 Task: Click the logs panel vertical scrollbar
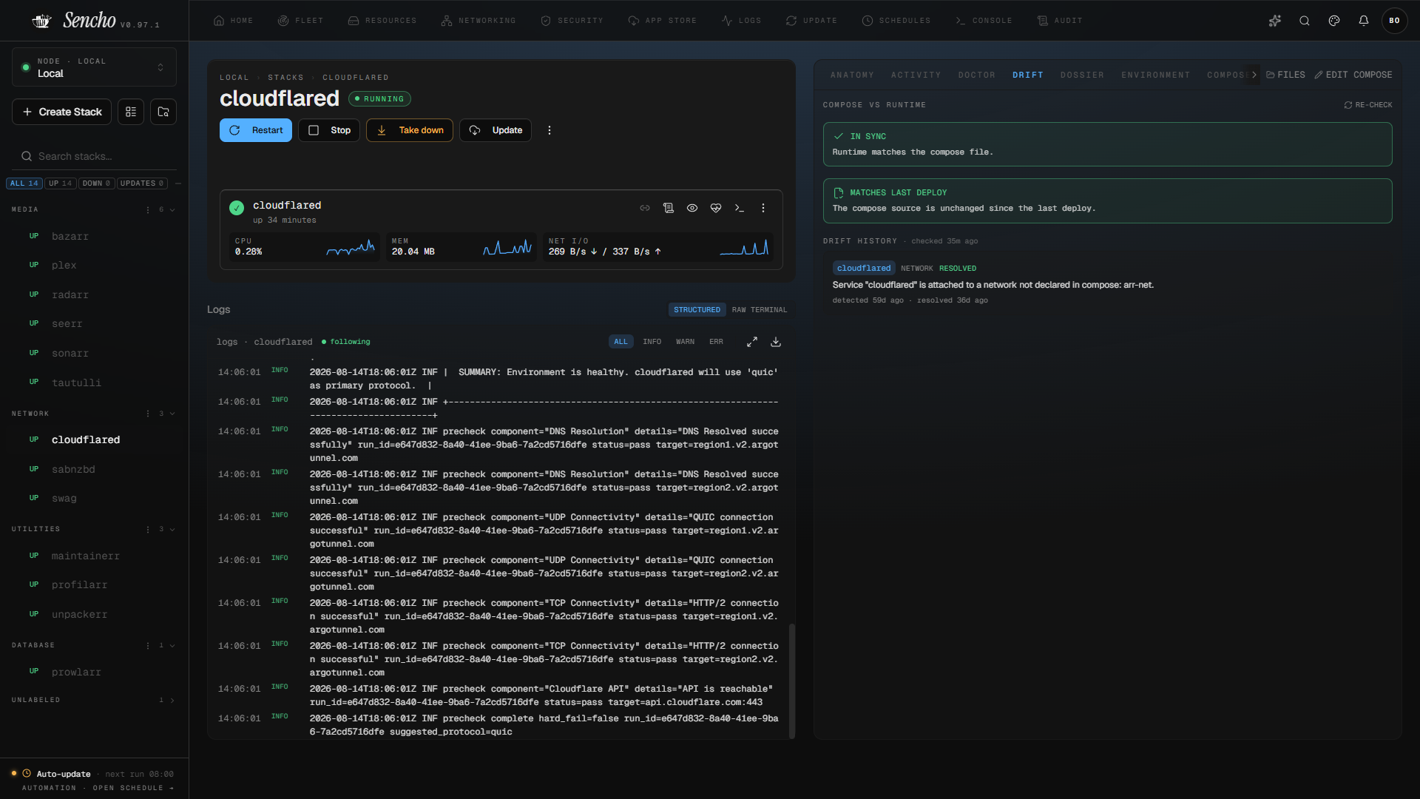tap(792, 681)
